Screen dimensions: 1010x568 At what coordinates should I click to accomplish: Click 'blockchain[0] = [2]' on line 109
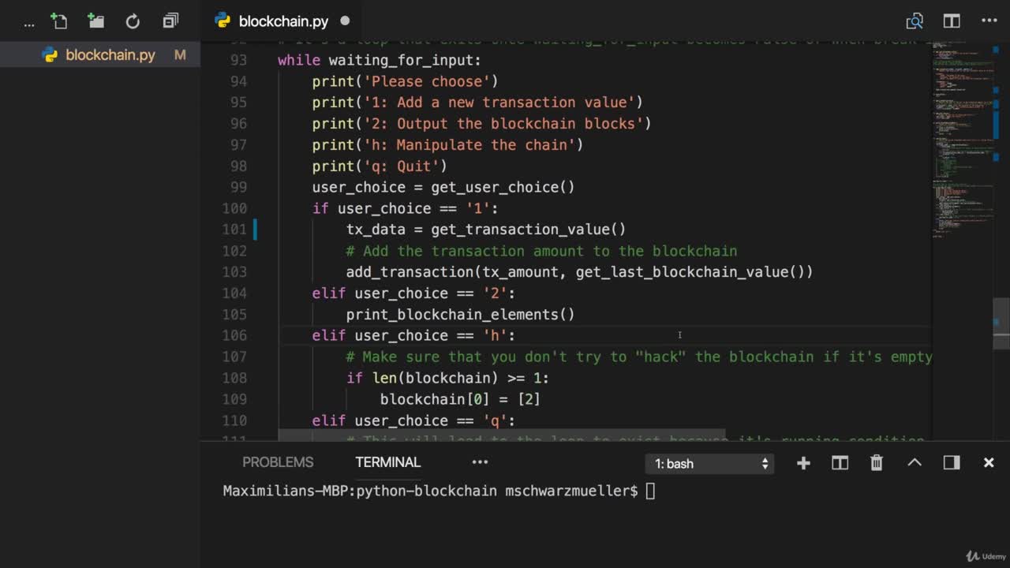pyautogui.click(x=461, y=400)
